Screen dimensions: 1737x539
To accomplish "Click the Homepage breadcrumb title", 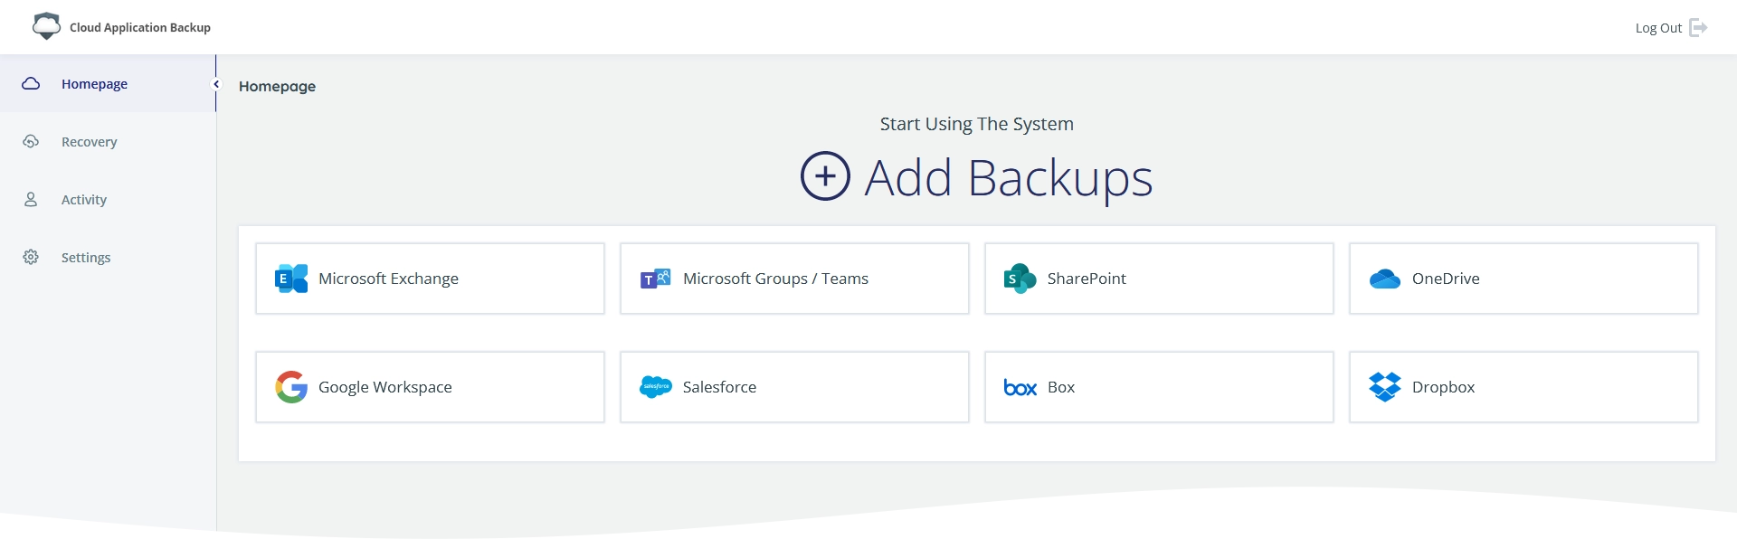I will pos(277,87).
